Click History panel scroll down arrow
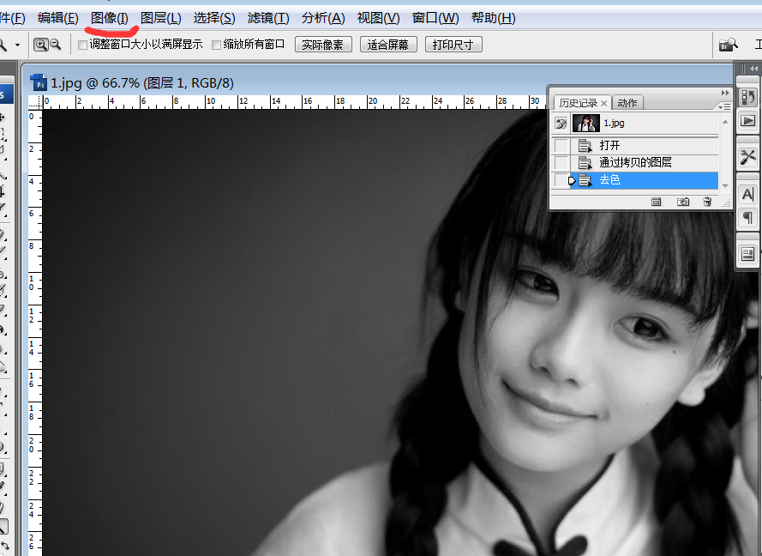Viewport: 762px width, 556px height. tap(725, 186)
